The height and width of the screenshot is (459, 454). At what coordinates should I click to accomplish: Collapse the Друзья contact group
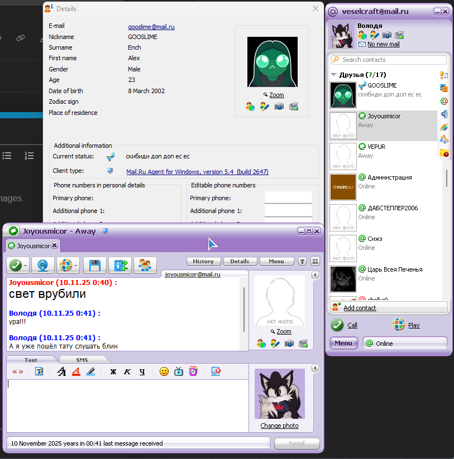pyautogui.click(x=334, y=75)
